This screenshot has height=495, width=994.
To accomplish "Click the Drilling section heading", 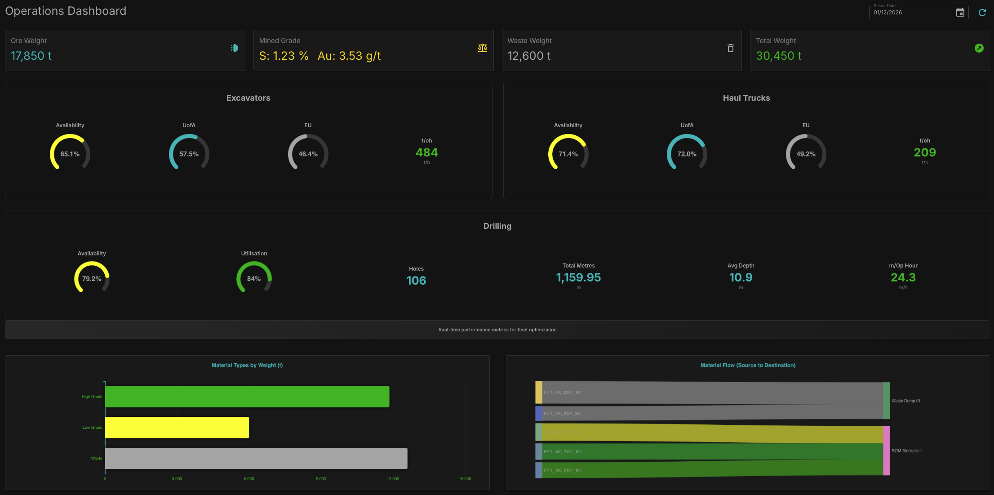I will pos(497,226).
